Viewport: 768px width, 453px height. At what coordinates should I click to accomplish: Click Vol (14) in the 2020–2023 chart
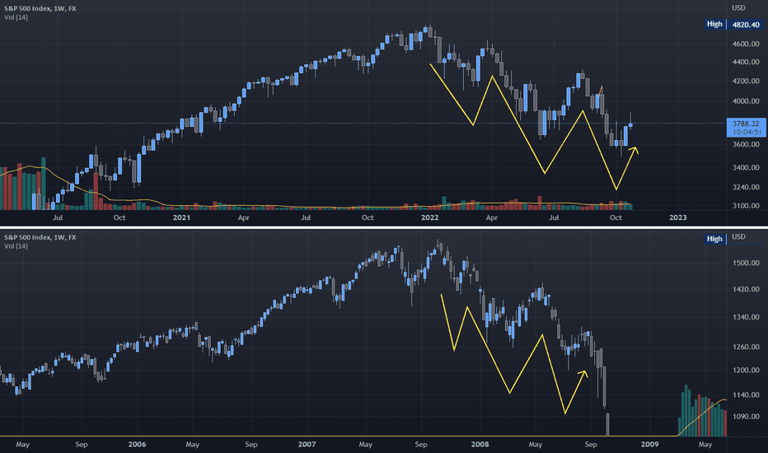pyautogui.click(x=16, y=17)
